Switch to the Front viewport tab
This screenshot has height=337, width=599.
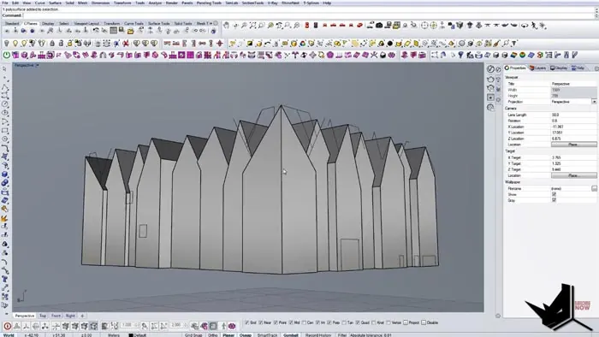coord(56,316)
